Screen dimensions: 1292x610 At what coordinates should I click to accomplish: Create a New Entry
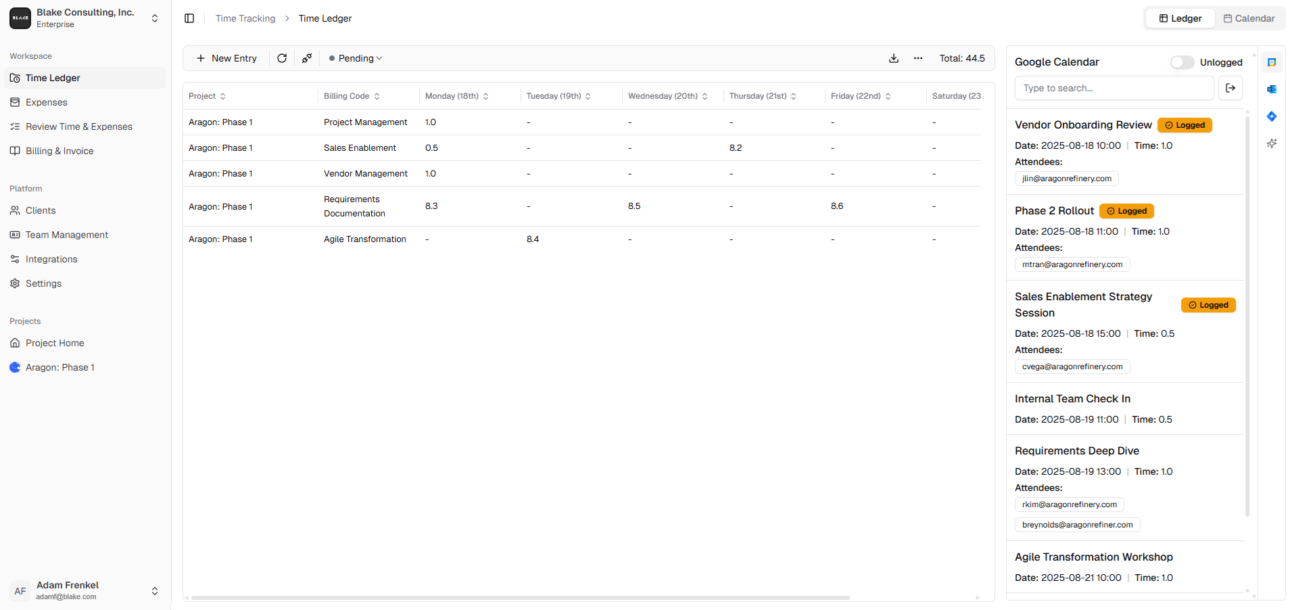click(226, 58)
